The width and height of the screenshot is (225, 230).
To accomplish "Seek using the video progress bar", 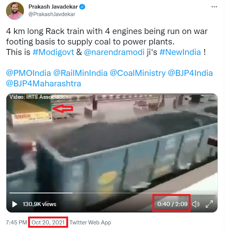I will (112, 193).
